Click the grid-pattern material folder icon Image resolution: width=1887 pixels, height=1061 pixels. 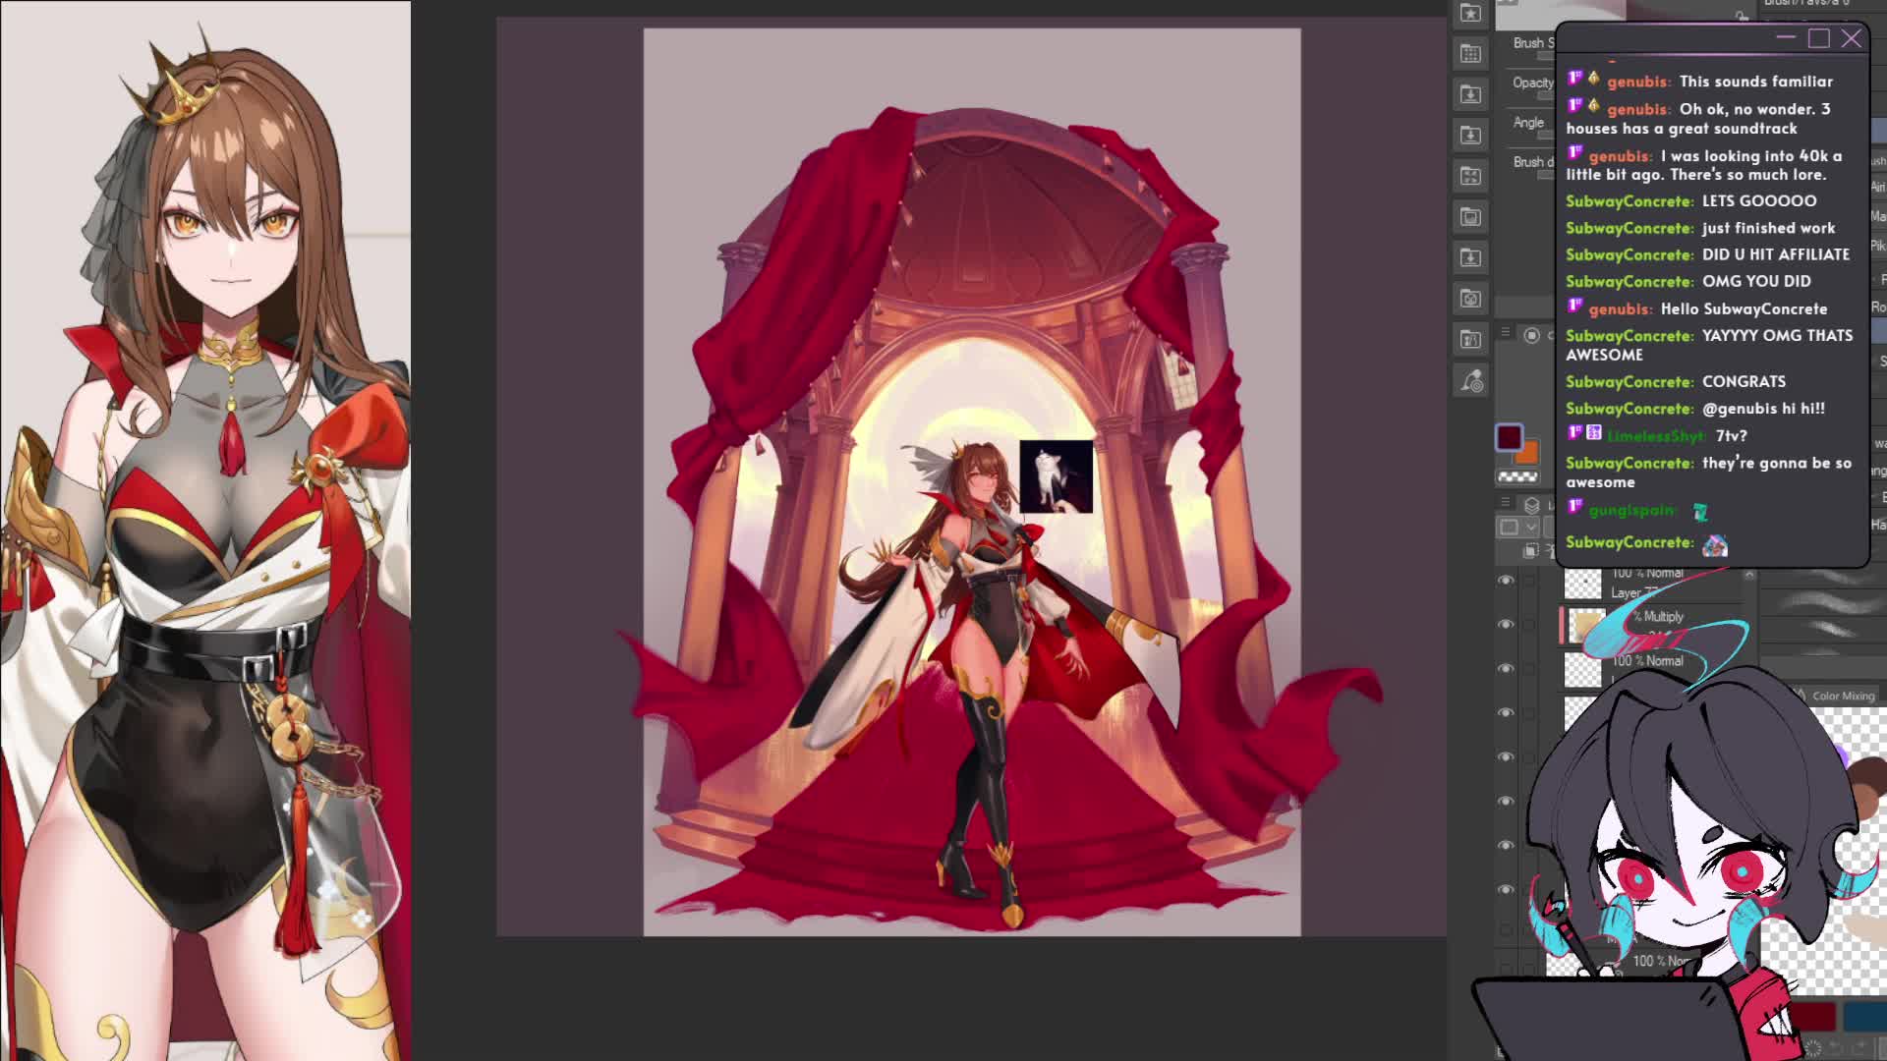click(x=1470, y=53)
